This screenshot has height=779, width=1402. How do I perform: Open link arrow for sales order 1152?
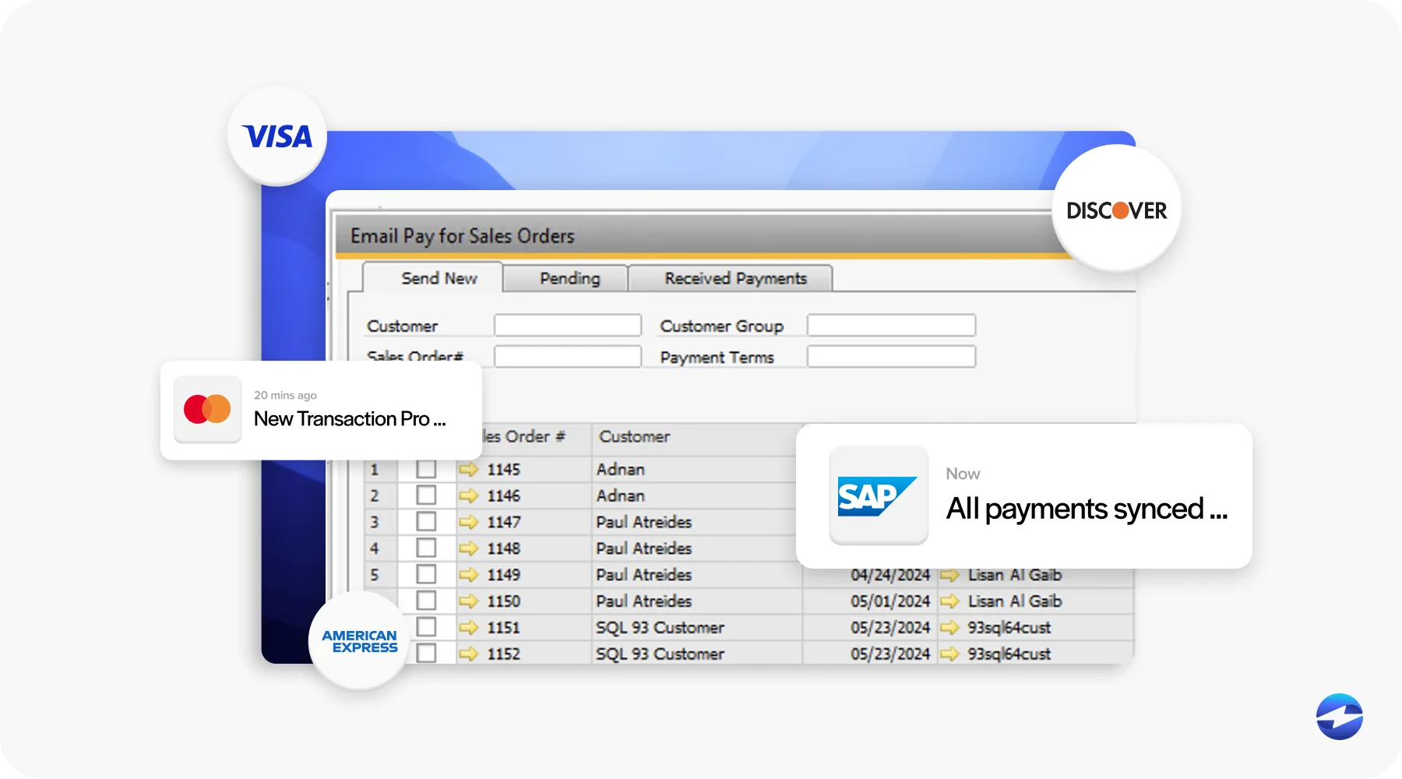point(468,654)
